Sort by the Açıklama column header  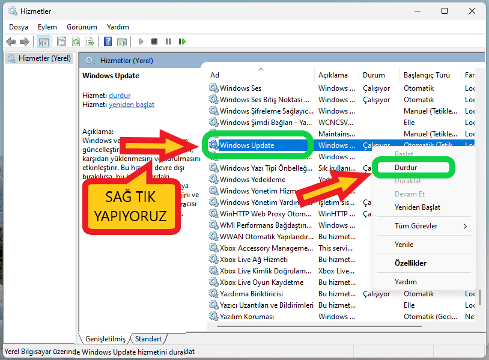point(336,75)
